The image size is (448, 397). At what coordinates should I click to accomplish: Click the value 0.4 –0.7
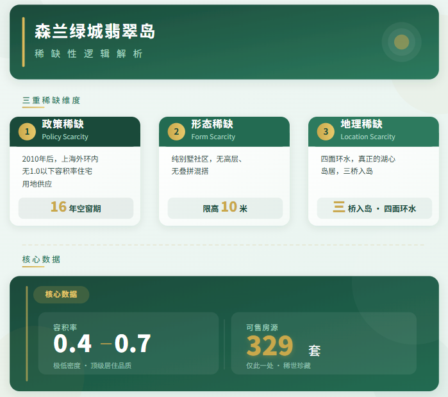pos(102,343)
